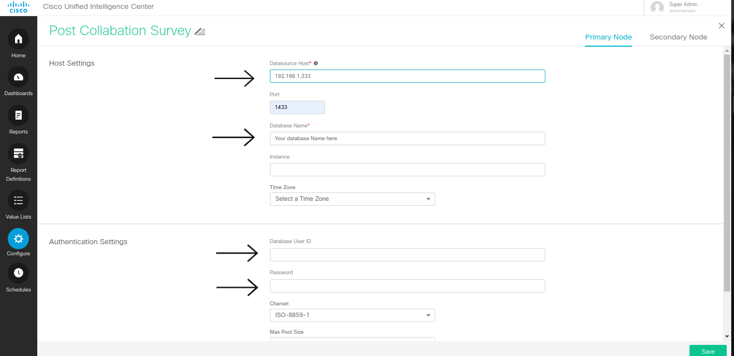
Task: Focus the Database Name field
Action: [407, 139]
